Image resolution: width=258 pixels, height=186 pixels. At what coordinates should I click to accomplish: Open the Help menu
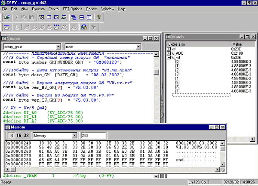(x=121, y=9)
